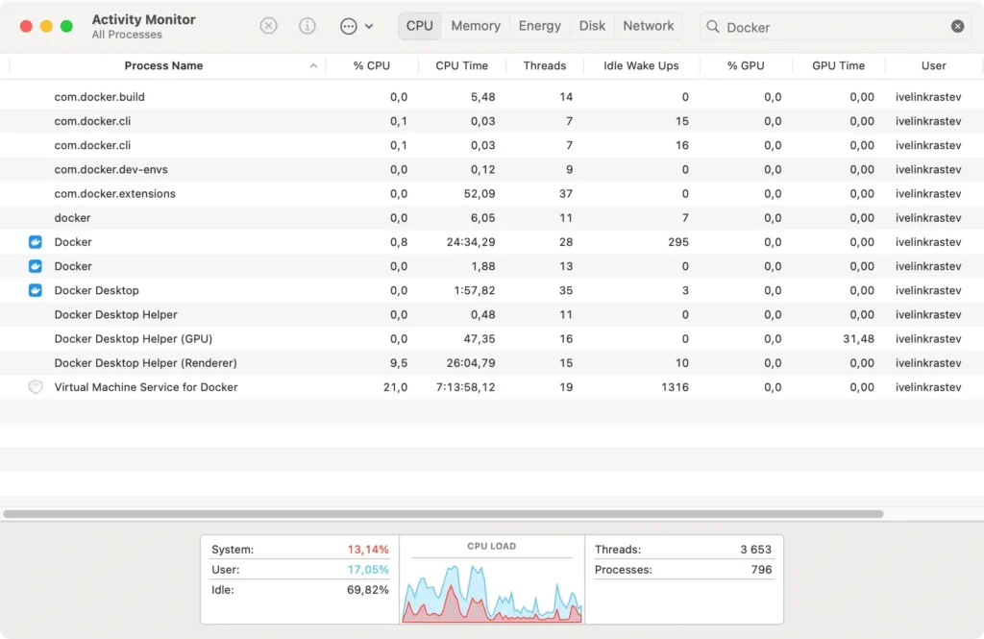Viewport: 984px width, 639px height.
Task: Select the Docker Desktop Helper row
Action: (x=492, y=314)
